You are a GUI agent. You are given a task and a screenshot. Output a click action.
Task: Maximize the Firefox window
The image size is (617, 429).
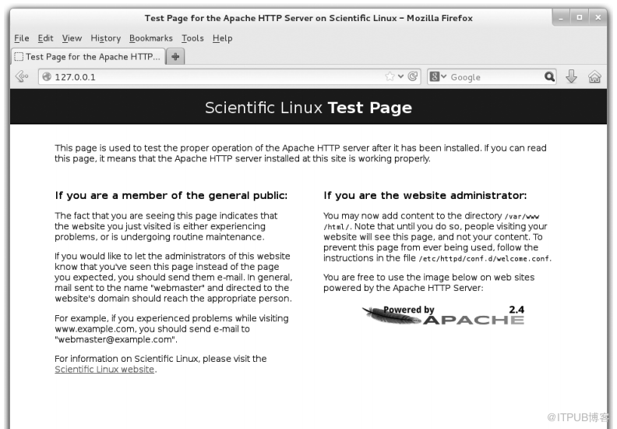tap(580, 17)
